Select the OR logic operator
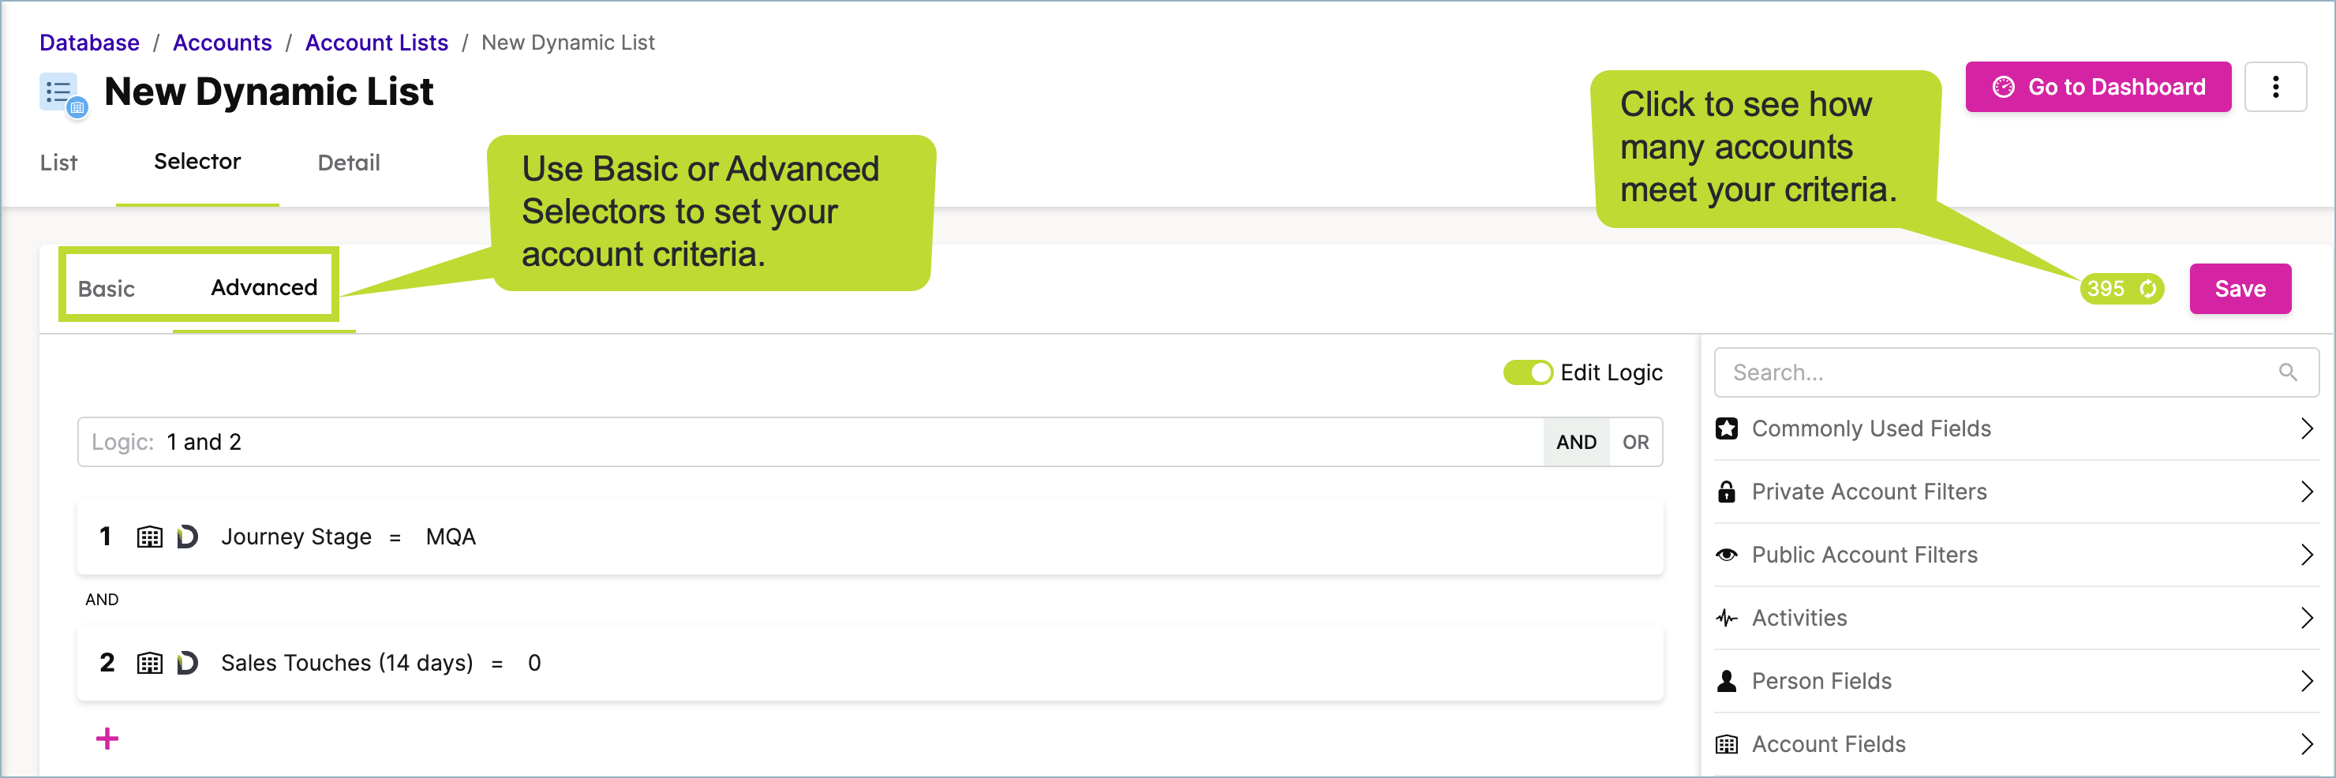Viewport: 2336px width, 778px height. pos(1636,442)
